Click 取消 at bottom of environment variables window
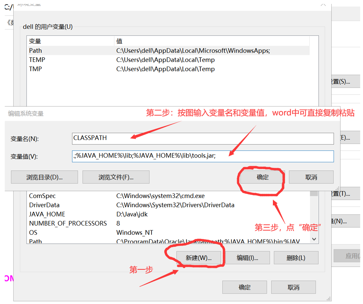 point(293,287)
